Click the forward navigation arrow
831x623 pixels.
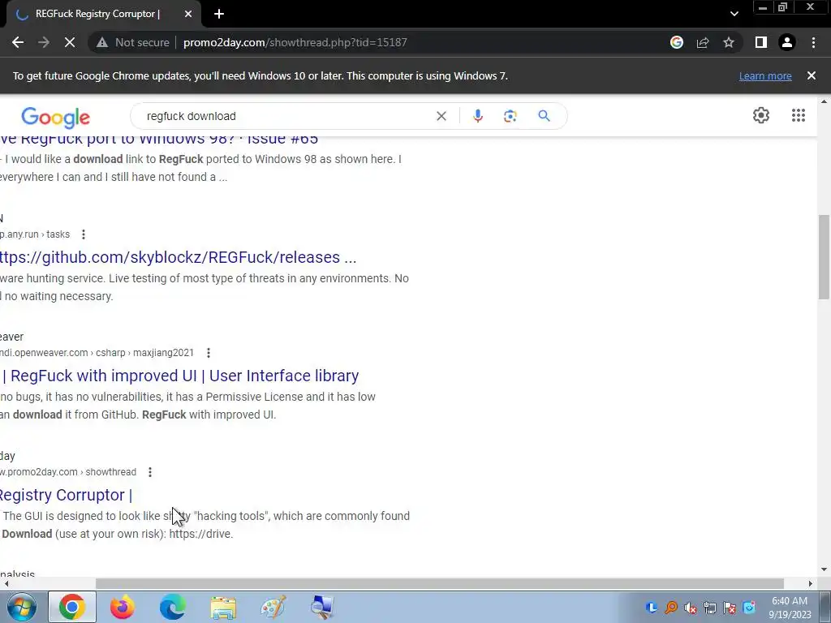point(44,42)
